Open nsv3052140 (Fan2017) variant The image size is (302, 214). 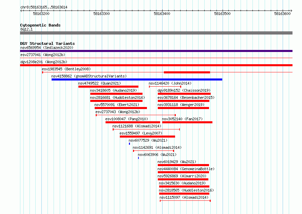(182, 119)
